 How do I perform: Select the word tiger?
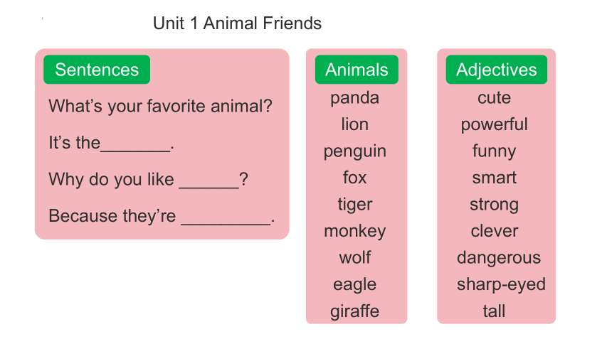(x=355, y=205)
